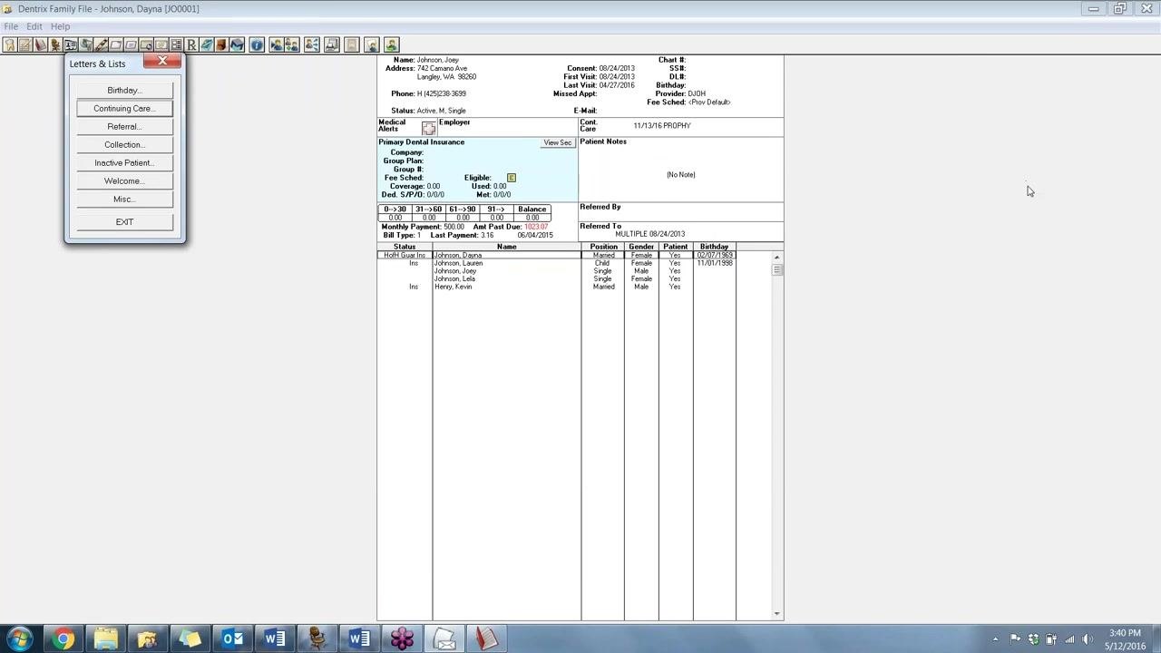Click EXIT in Letters & Lists
This screenshot has height=653, width=1161.
point(124,222)
